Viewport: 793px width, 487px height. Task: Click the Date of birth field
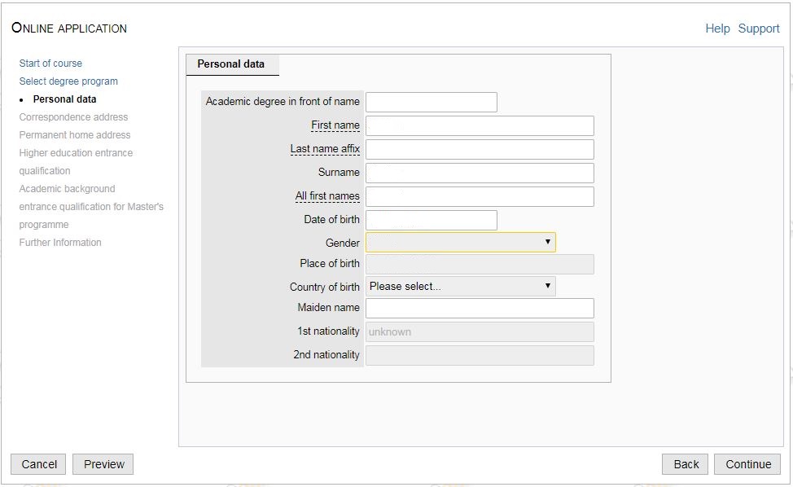[x=431, y=220]
